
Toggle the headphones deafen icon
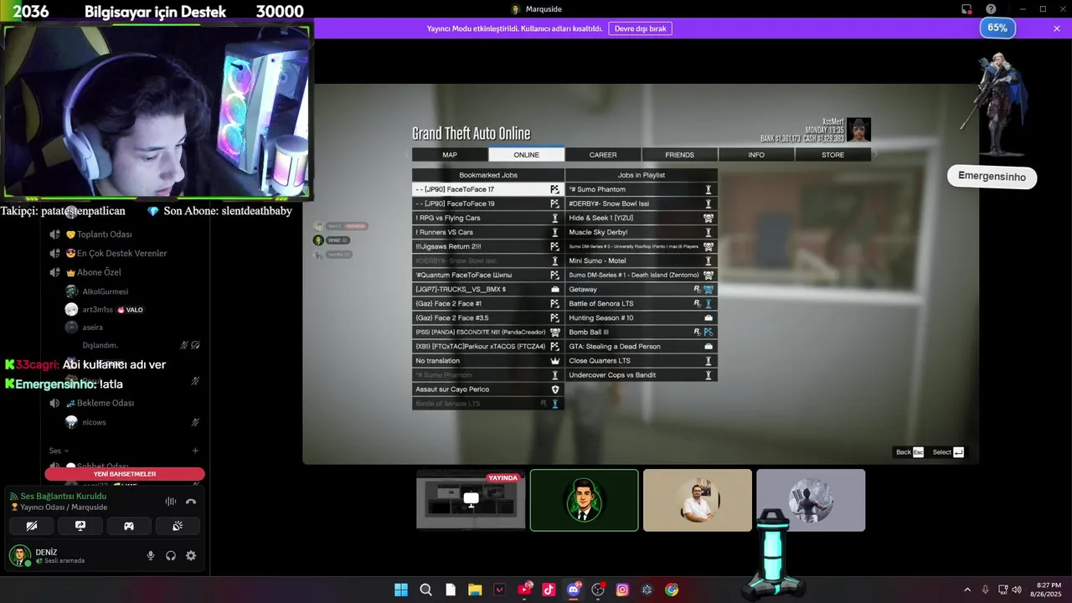coord(171,555)
